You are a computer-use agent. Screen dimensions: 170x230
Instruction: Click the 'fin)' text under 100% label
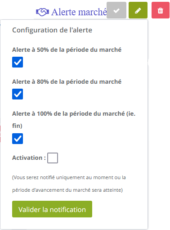tap(17, 126)
